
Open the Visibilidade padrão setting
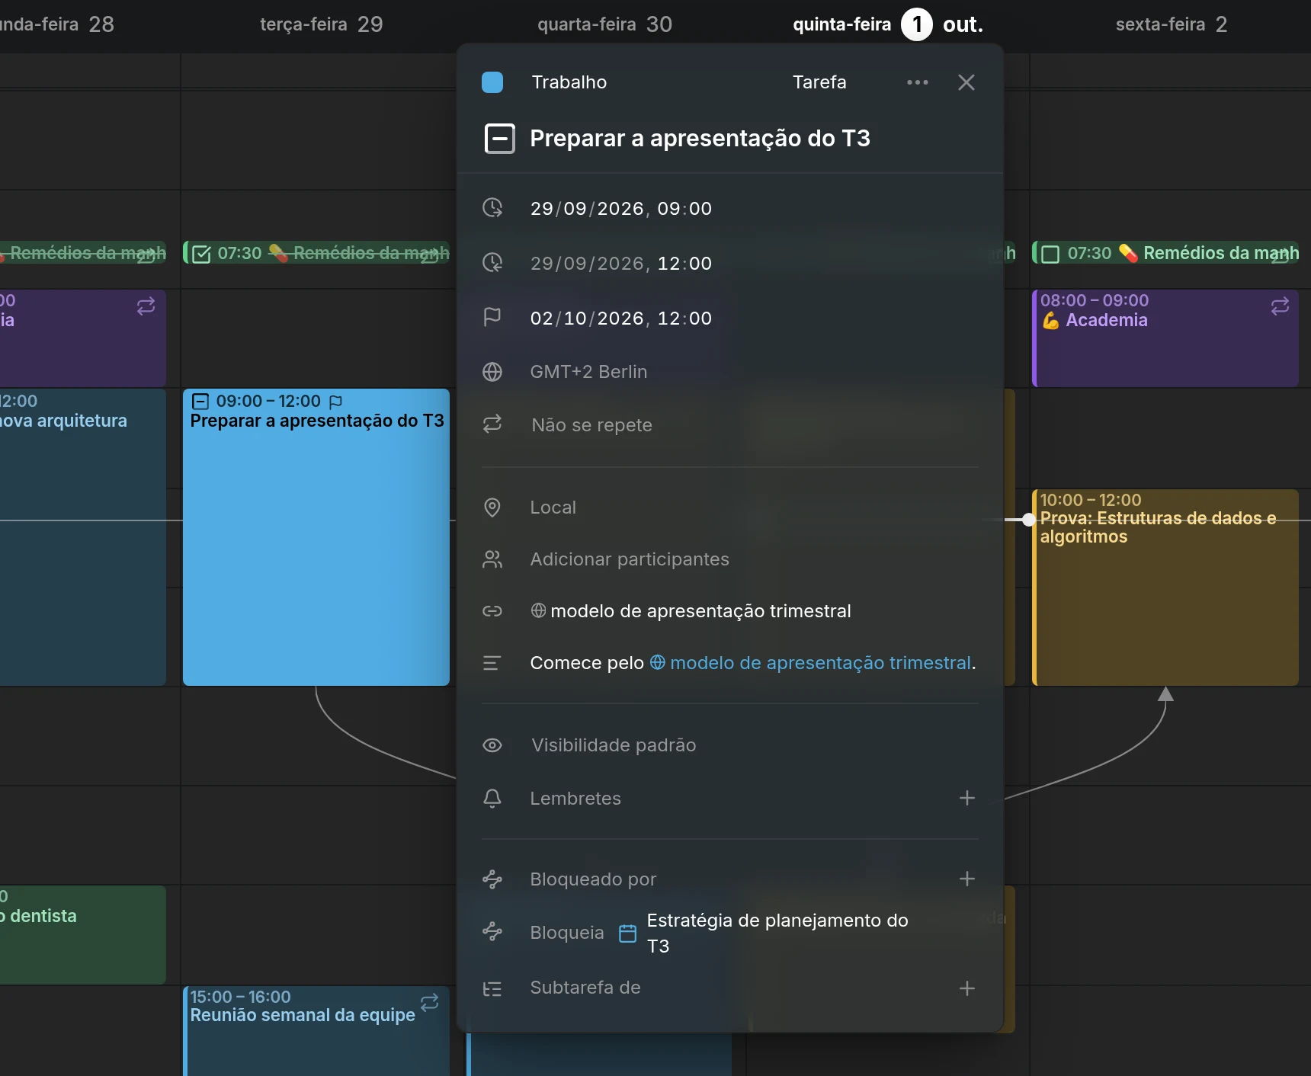[614, 745]
